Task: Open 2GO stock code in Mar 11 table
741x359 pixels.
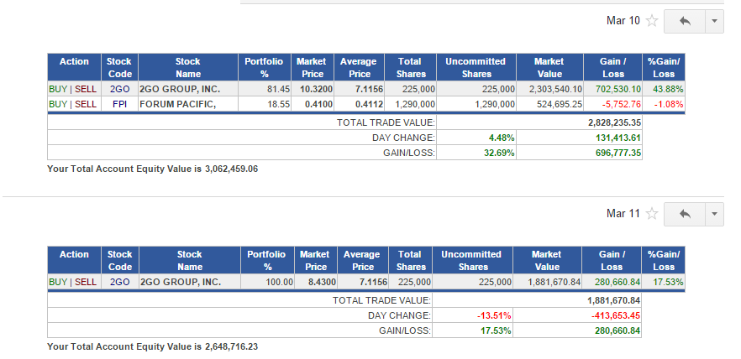Action: 119,282
